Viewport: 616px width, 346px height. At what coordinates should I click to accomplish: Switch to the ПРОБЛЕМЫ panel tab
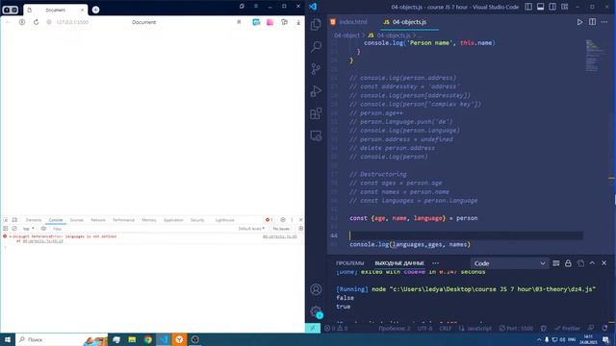(x=350, y=263)
